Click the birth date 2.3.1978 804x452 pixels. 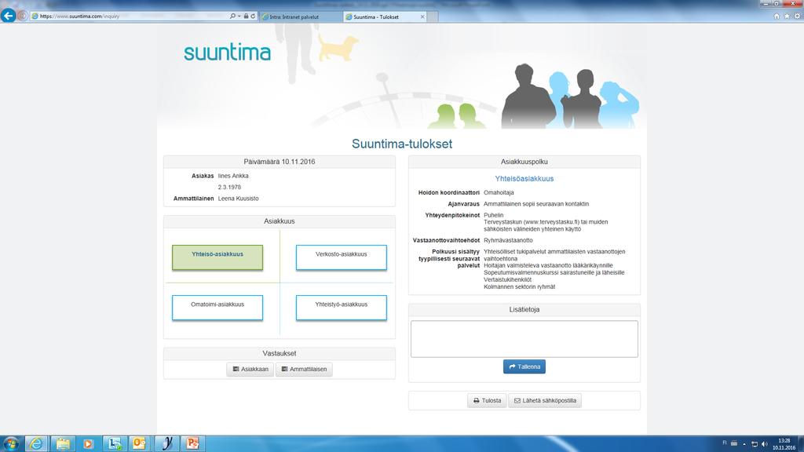pos(229,187)
